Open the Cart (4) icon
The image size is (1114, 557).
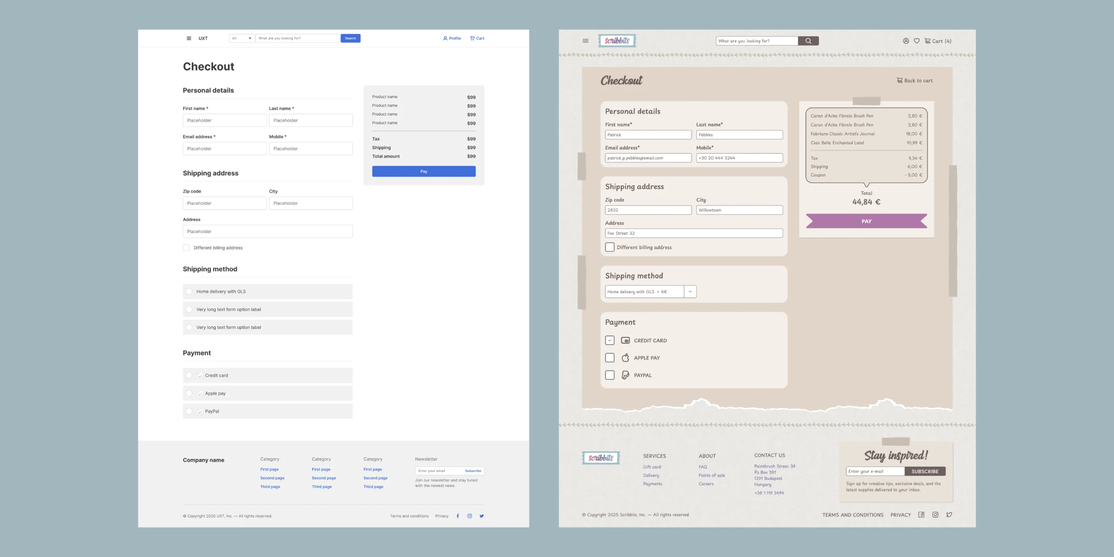pos(938,41)
